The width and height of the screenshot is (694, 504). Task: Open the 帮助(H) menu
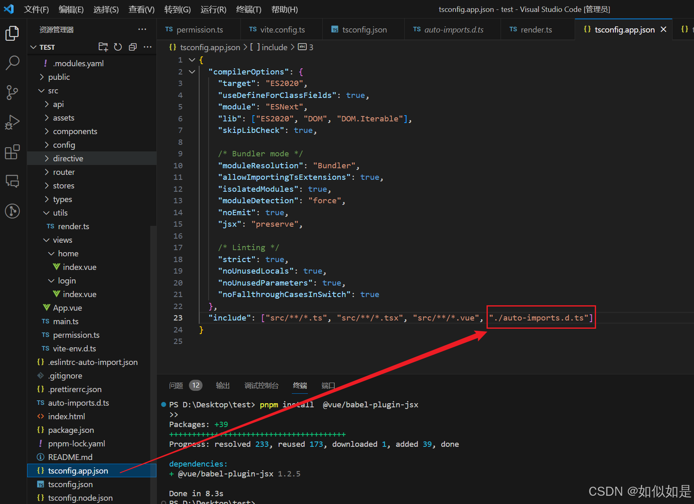click(284, 9)
